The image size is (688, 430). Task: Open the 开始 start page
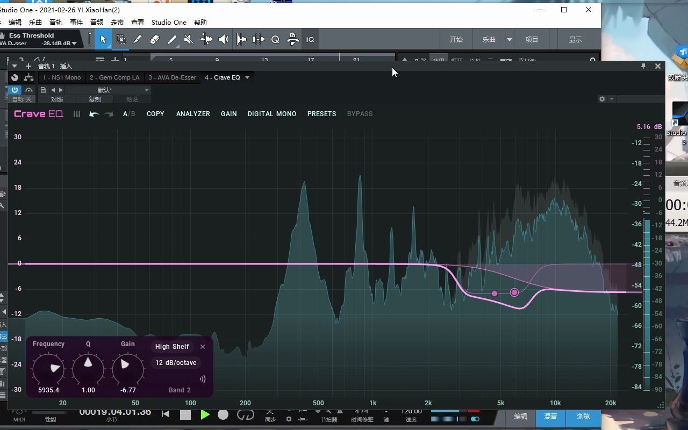pyautogui.click(x=456, y=39)
